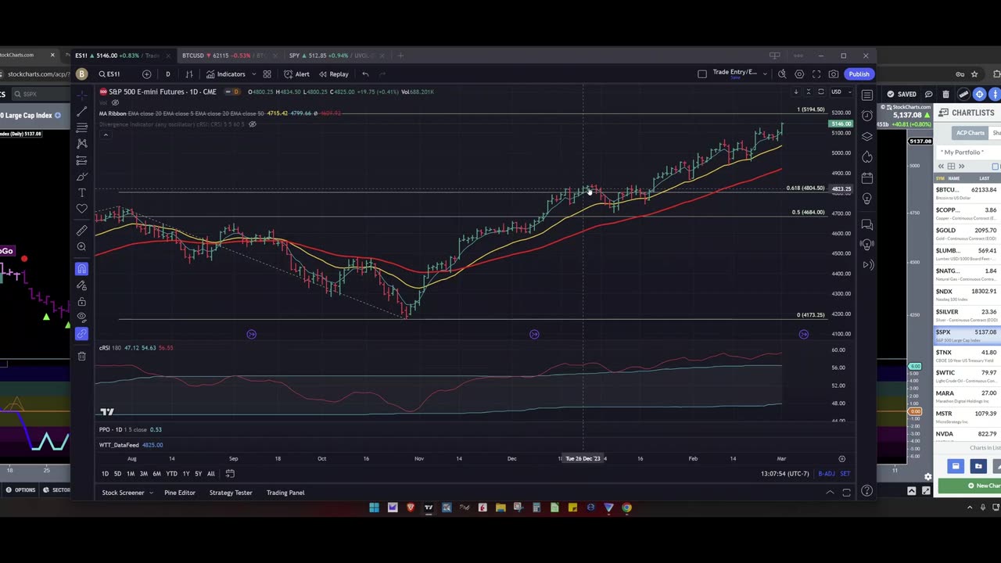Set the chart range to 5Y
The image size is (1001, 563).
click(x=198, y=474)
